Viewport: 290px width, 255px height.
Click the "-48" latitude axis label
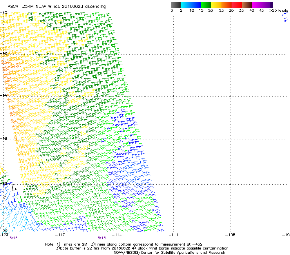(4, 183)
